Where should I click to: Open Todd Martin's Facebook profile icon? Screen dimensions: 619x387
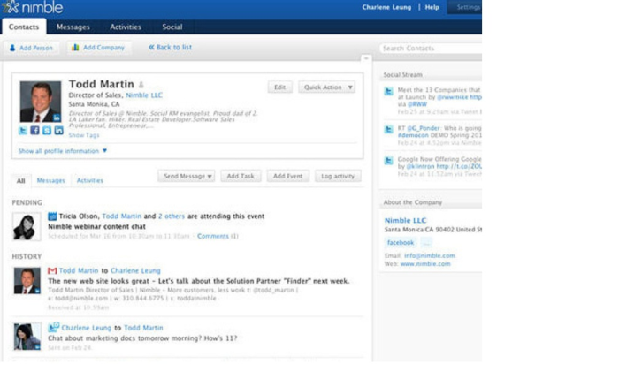(x=34, y=131)
